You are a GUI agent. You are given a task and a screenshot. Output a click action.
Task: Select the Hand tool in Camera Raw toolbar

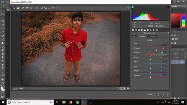[x=18, y=8]
